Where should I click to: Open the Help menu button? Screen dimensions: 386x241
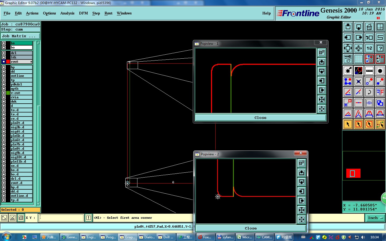(267, 13)
